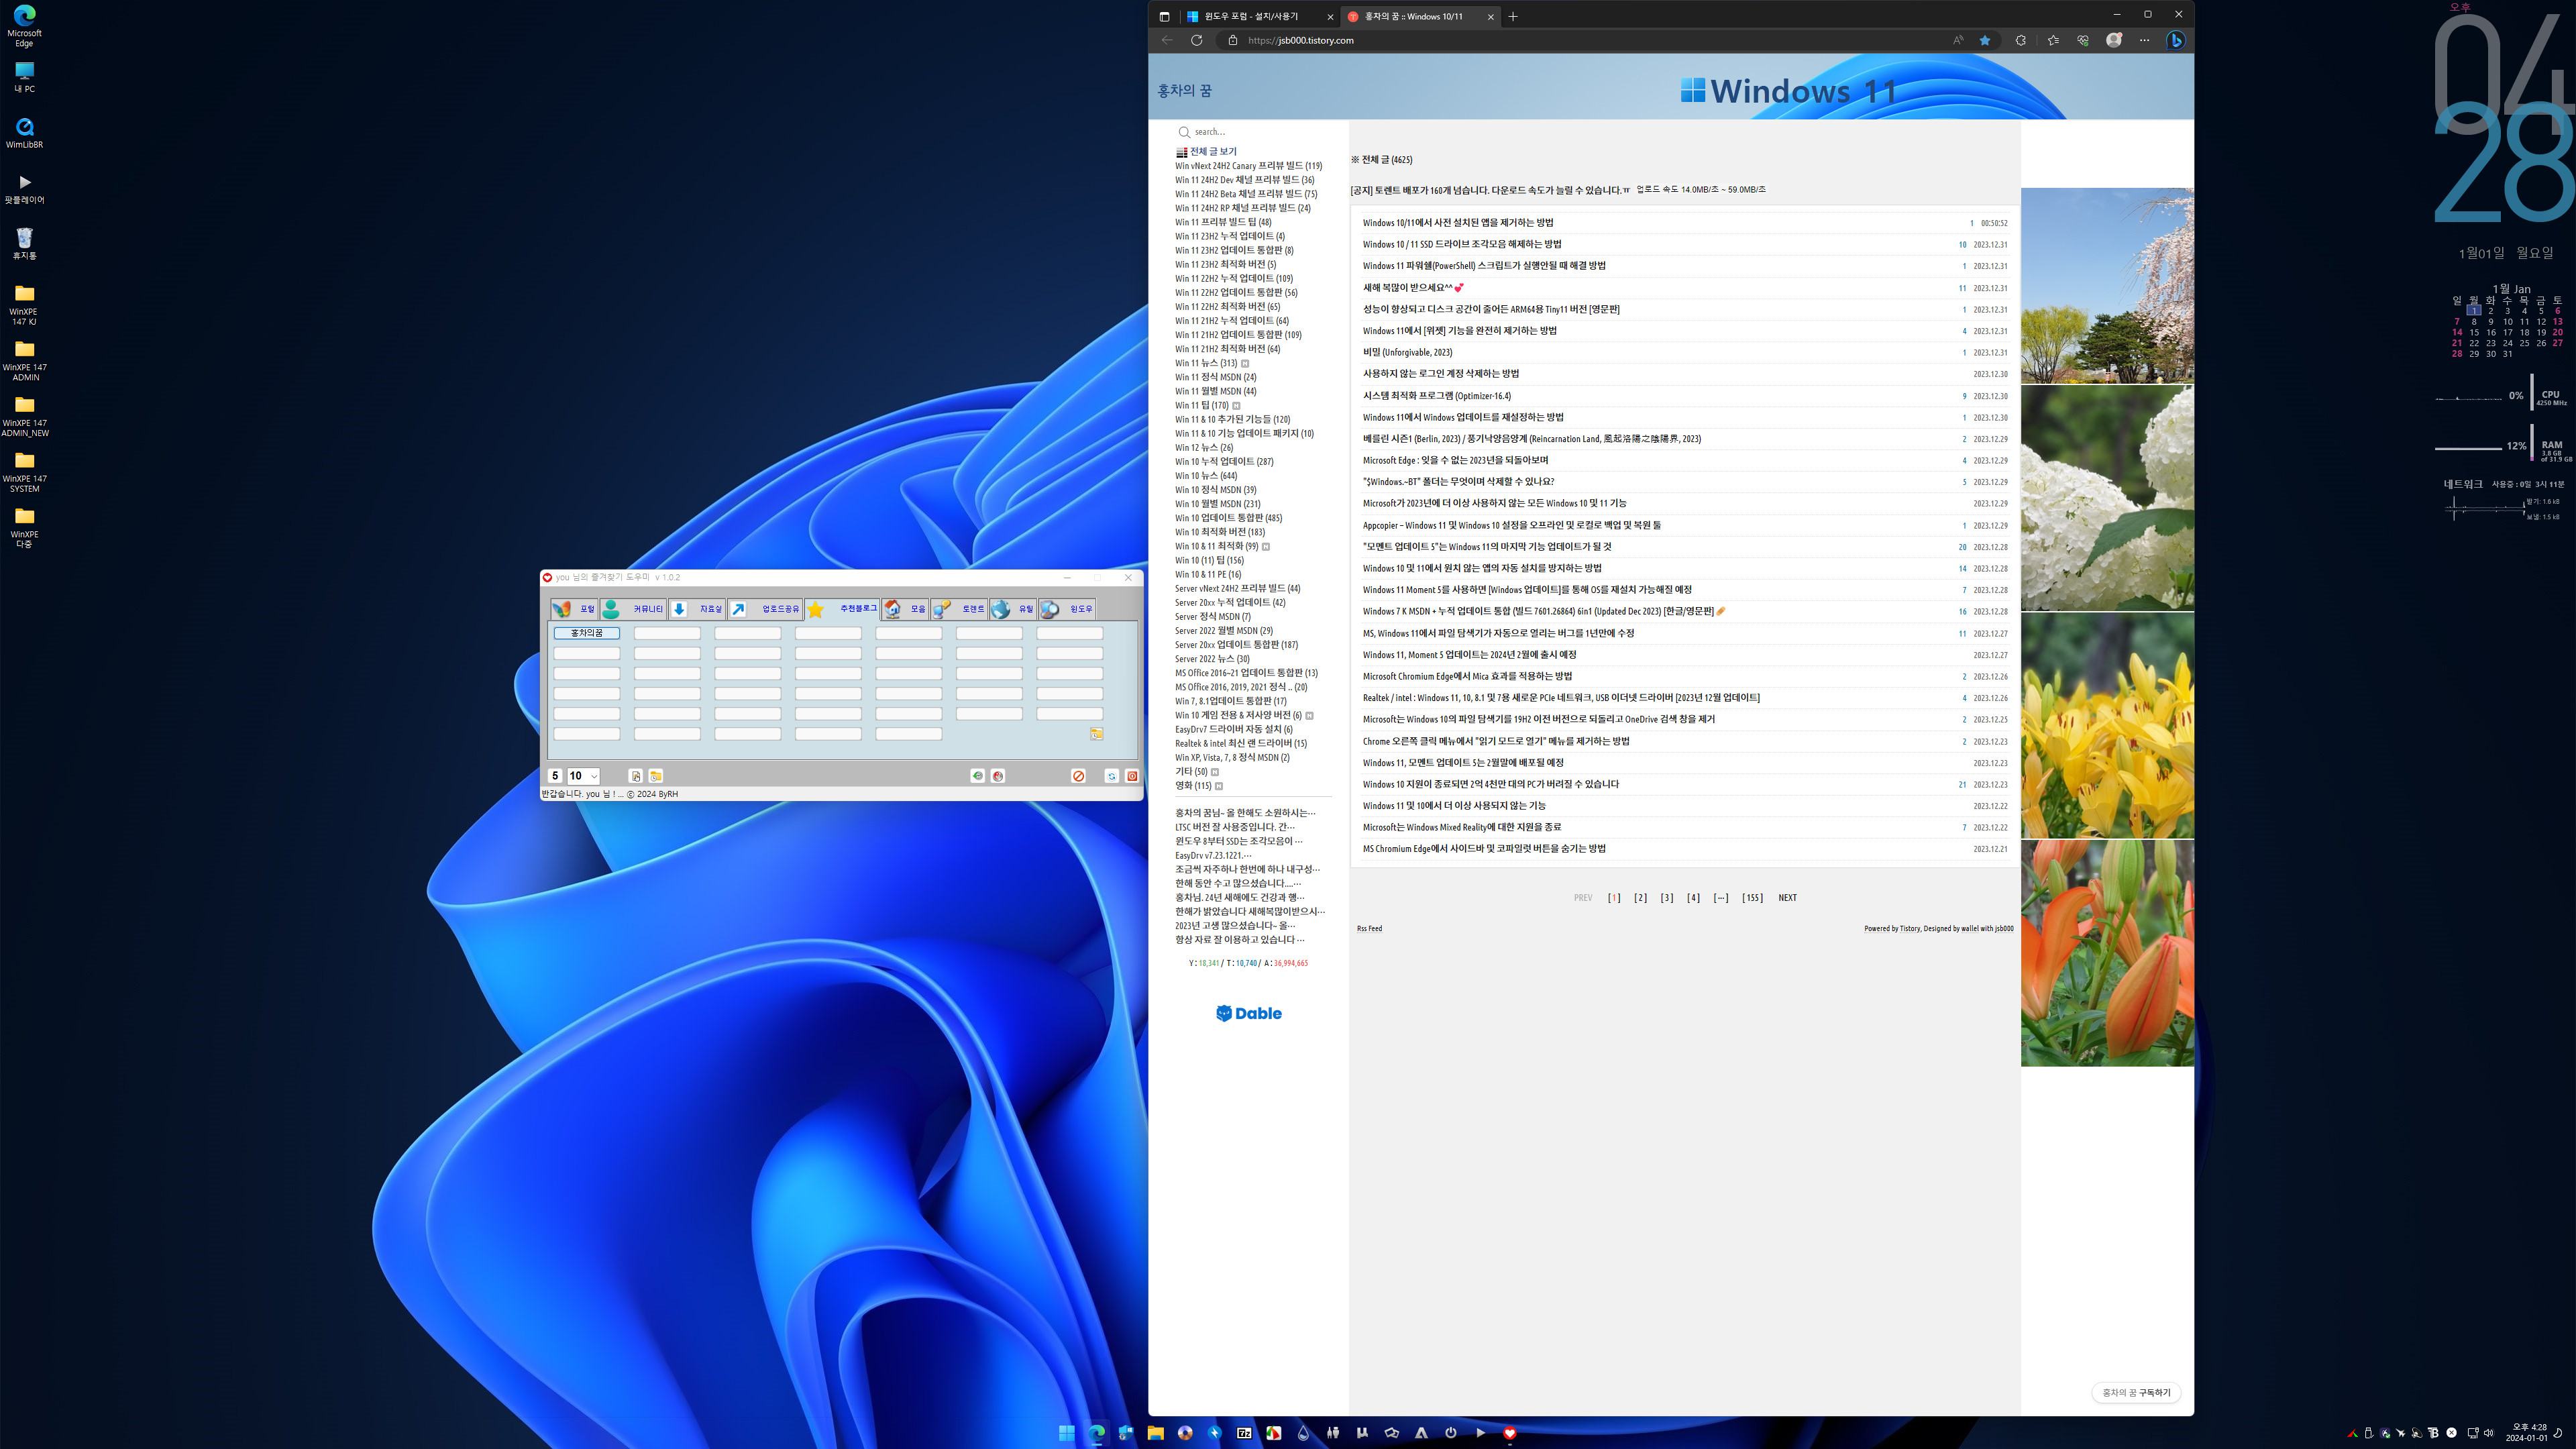Open post 비밀 (Unforgivable, 2023)
Viewport: 2576px width, 1449px height.
[1407, 352]
